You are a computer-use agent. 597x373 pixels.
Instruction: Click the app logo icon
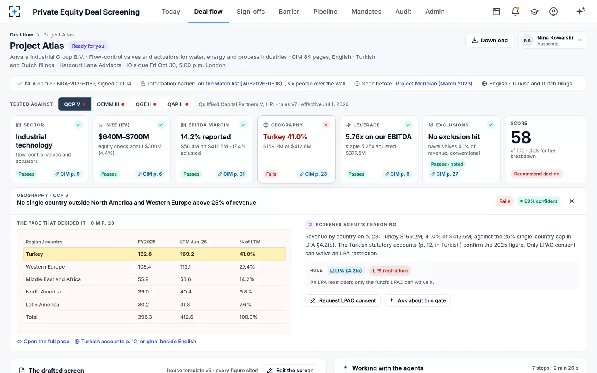point(15,12)
